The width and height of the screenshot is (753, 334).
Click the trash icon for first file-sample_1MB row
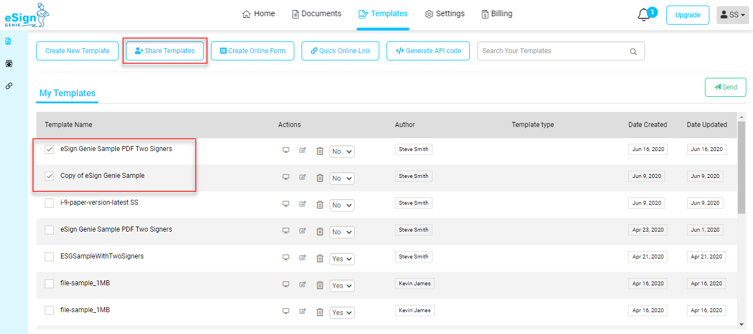tap(320, 285)
